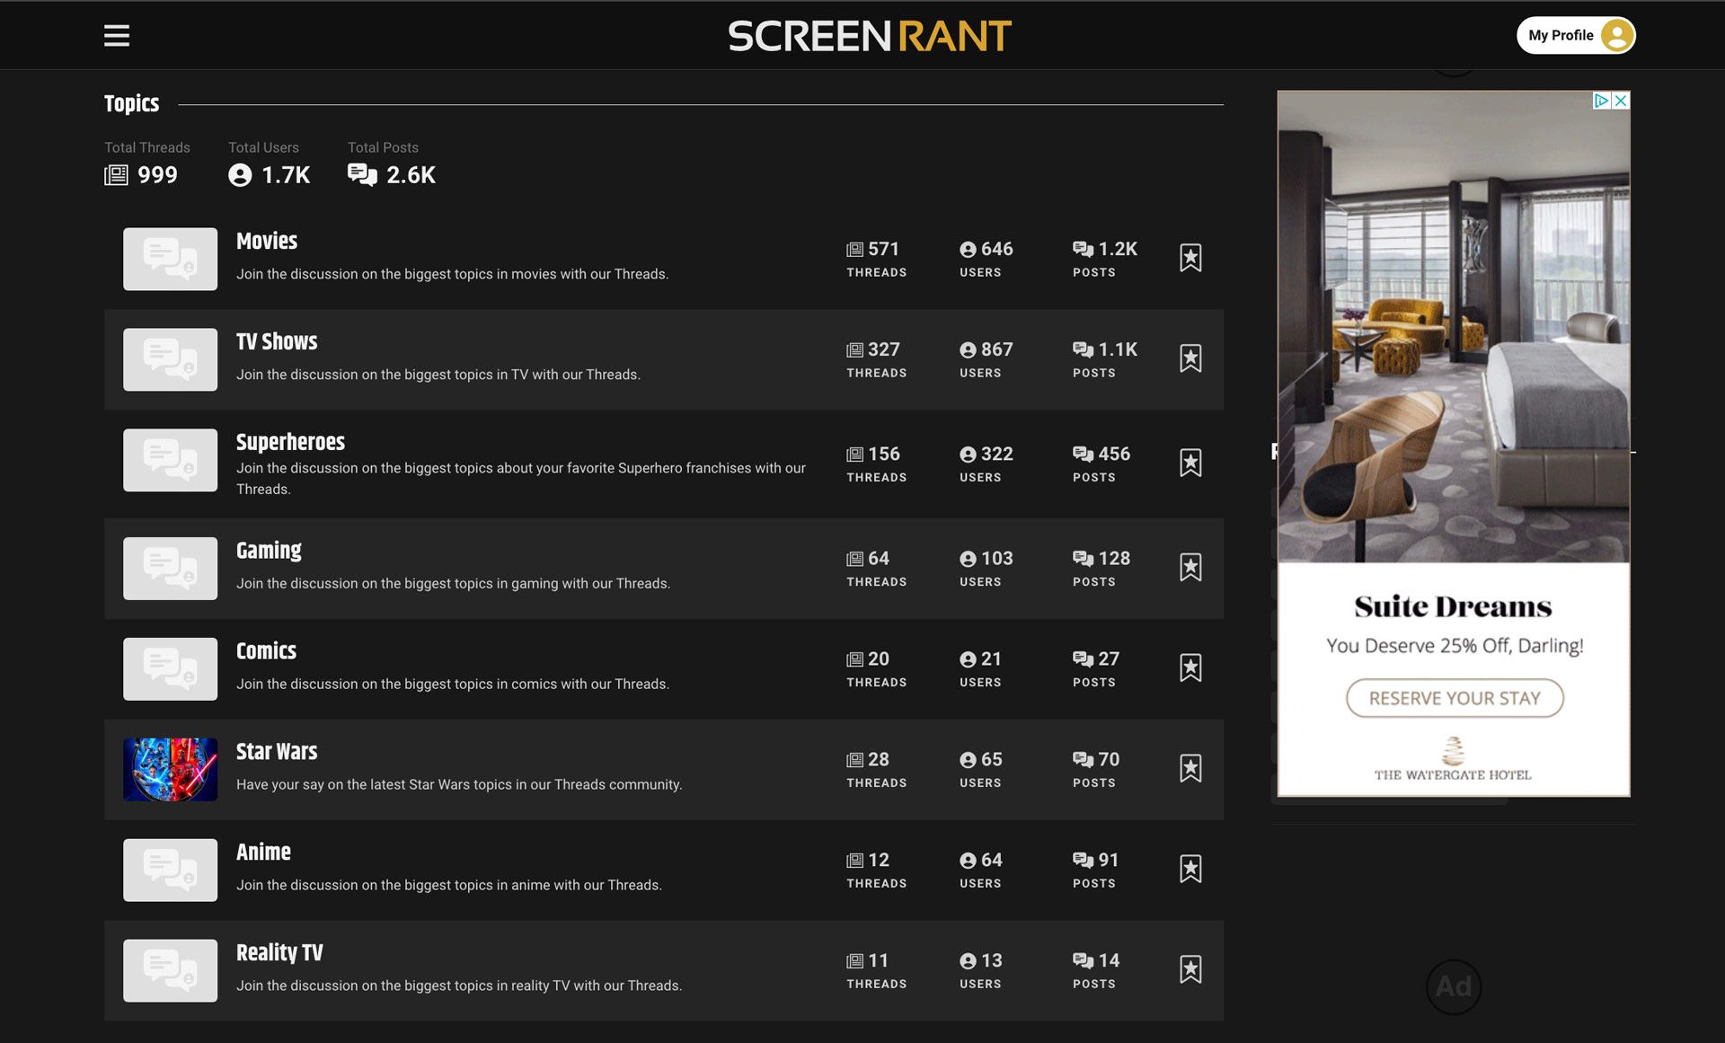Click the Anime placeholder thumbnail
The height and width of the screenshot is (1043, 1725).
coord(170,871)
